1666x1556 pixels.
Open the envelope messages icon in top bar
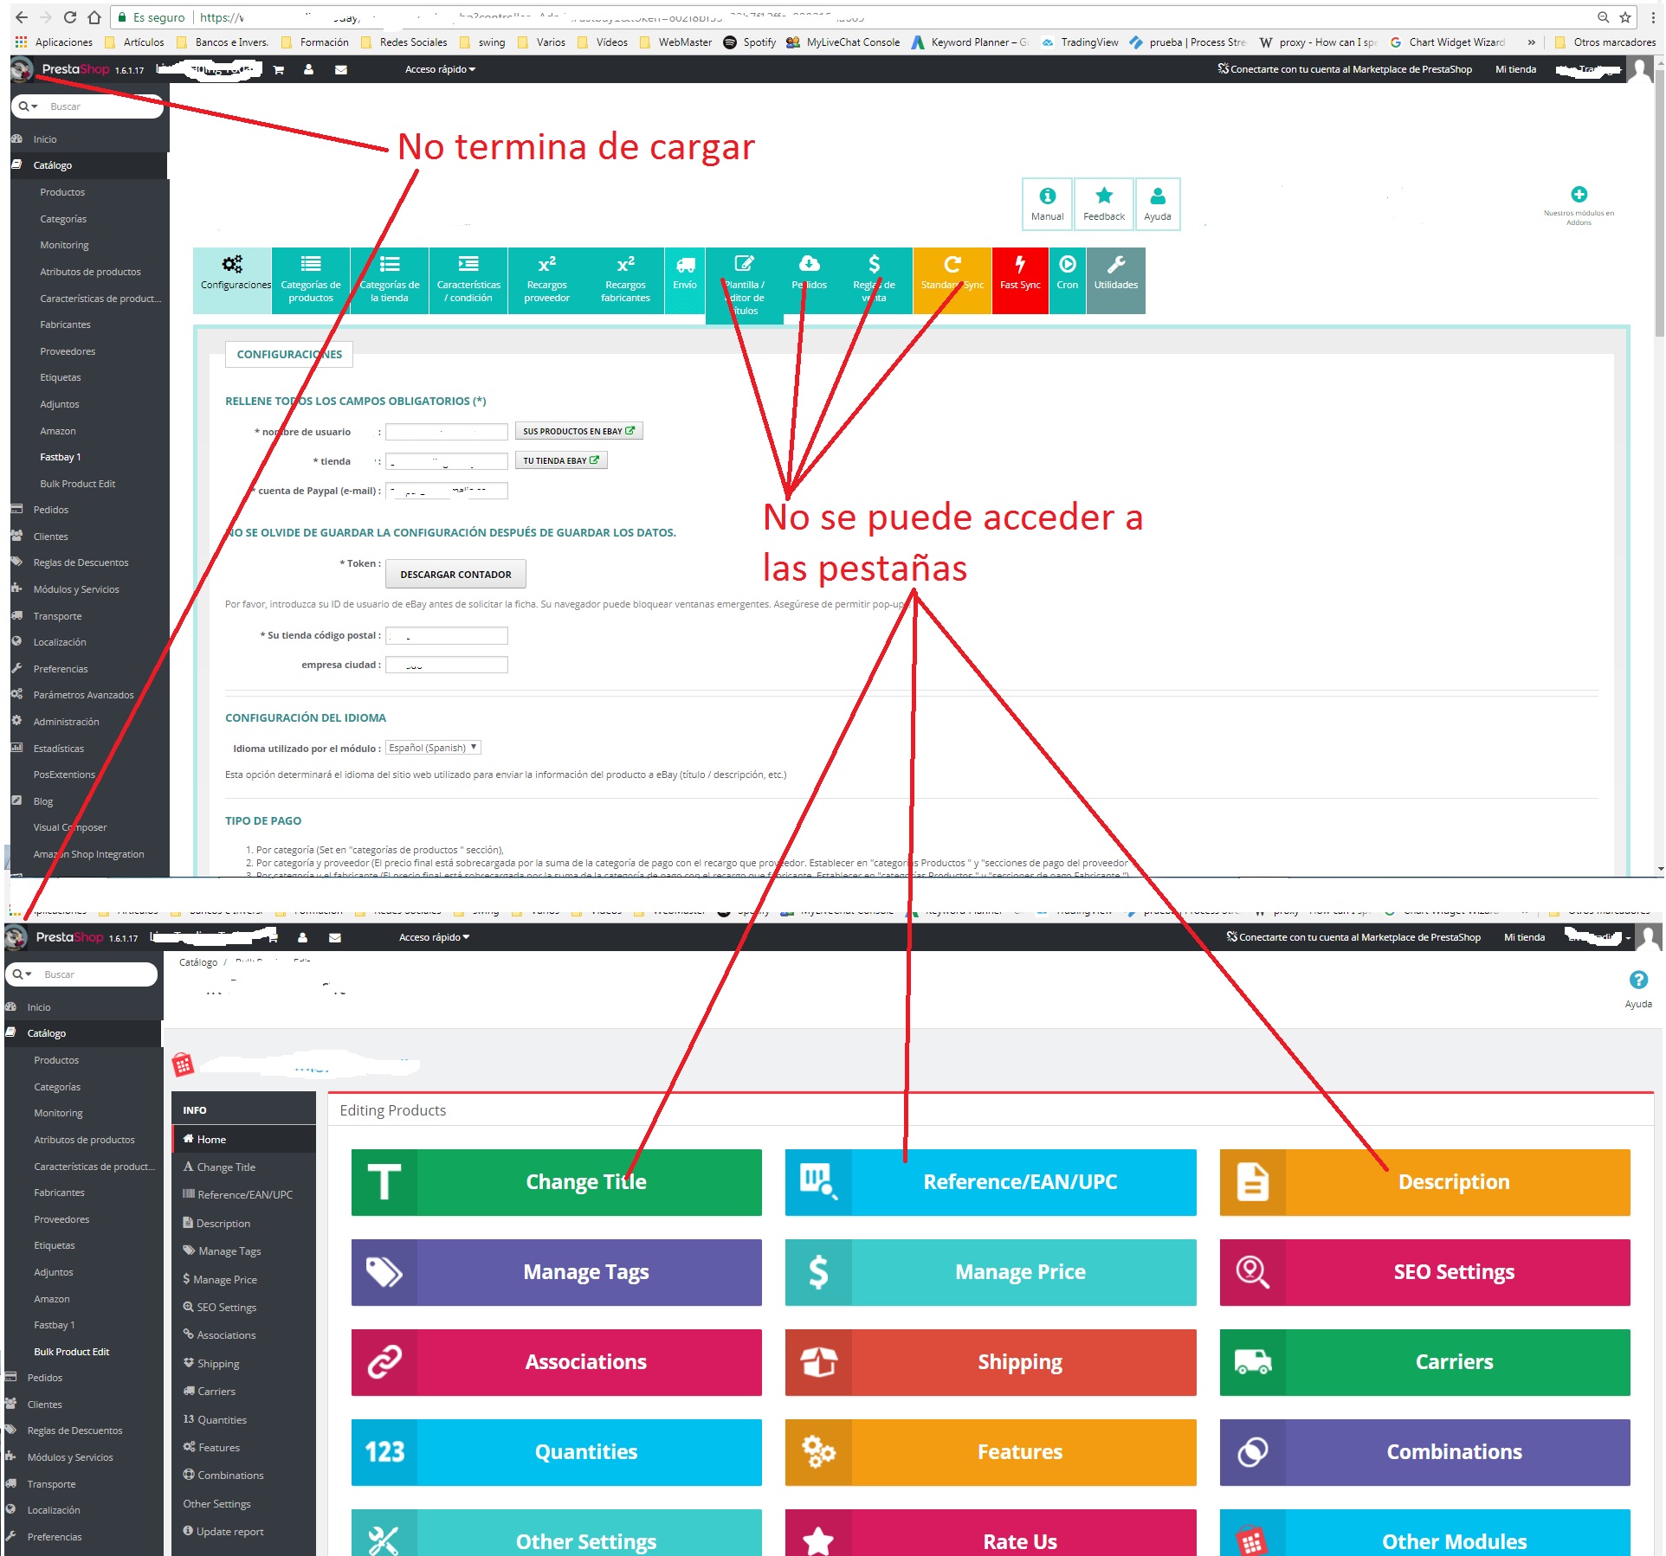(341, 70)
